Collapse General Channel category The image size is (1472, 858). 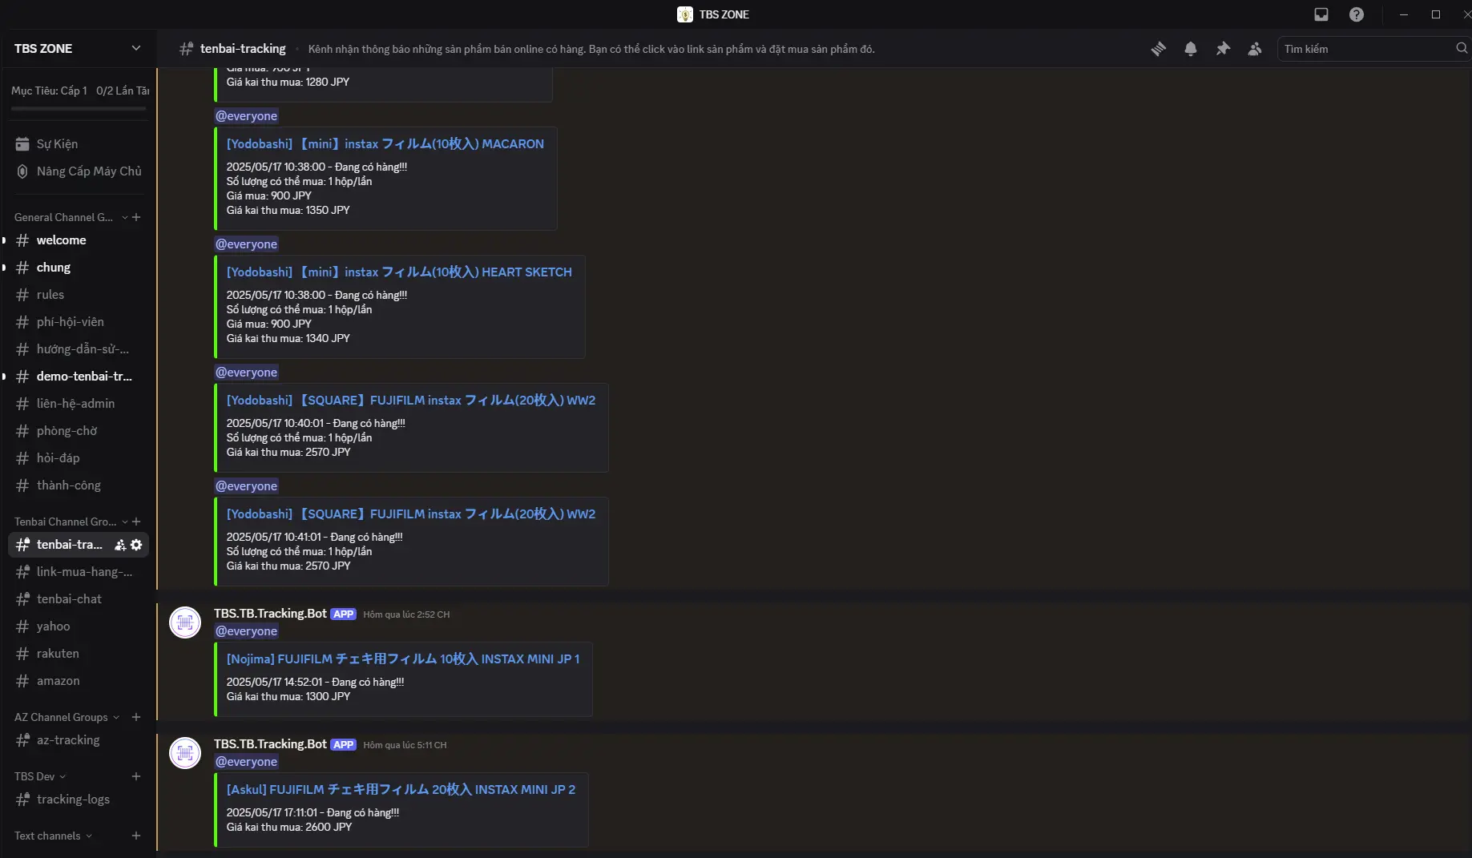coord(69,217)
